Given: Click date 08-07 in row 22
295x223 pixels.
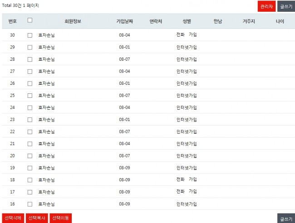Looking at the screenshot, I should pos(124,131).
